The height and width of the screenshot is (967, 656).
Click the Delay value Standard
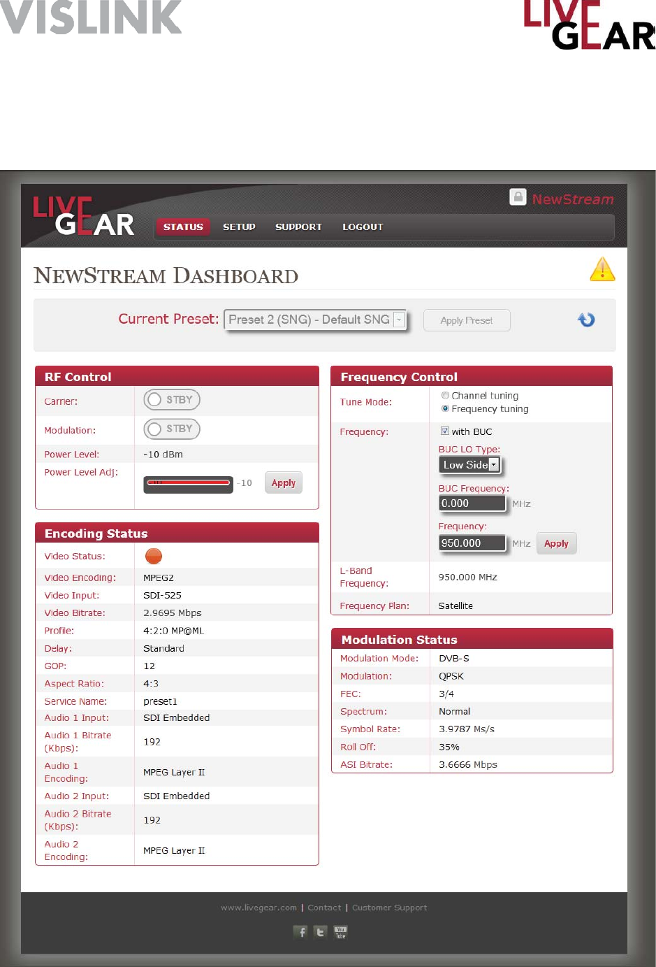click(x=163, y=648)
